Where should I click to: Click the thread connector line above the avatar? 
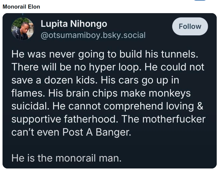[22, 14]
